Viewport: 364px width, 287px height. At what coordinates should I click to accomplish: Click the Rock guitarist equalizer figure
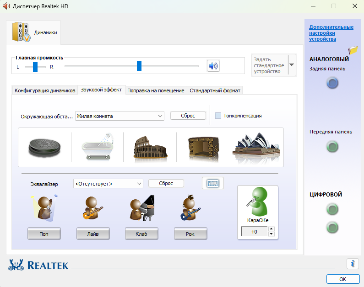[x=190, y=207]
